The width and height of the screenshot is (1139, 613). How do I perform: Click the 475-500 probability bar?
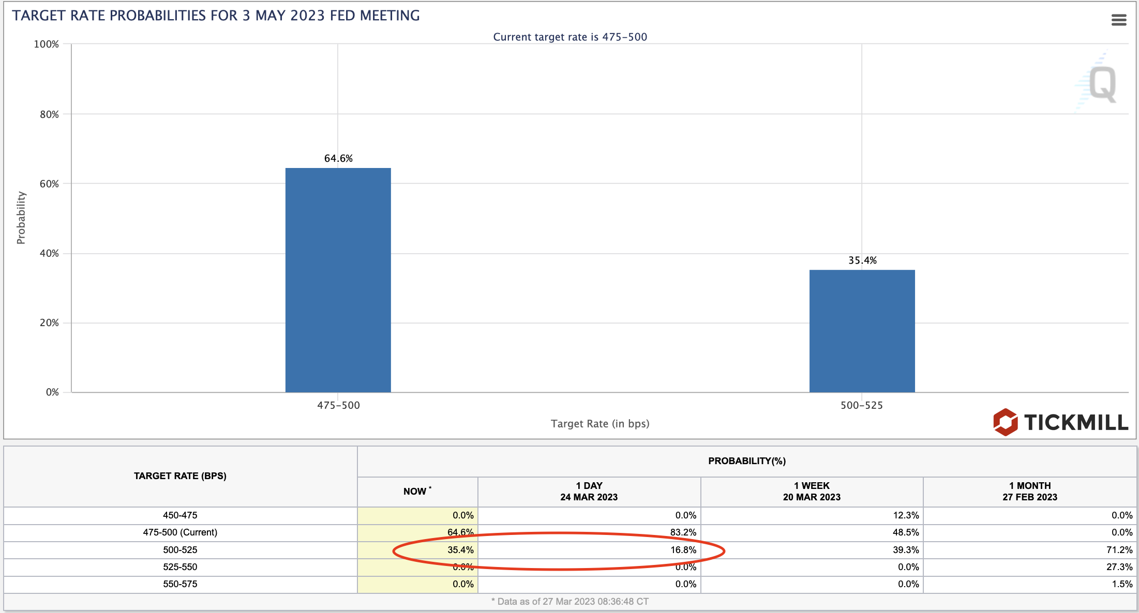(x=338, y=280)
